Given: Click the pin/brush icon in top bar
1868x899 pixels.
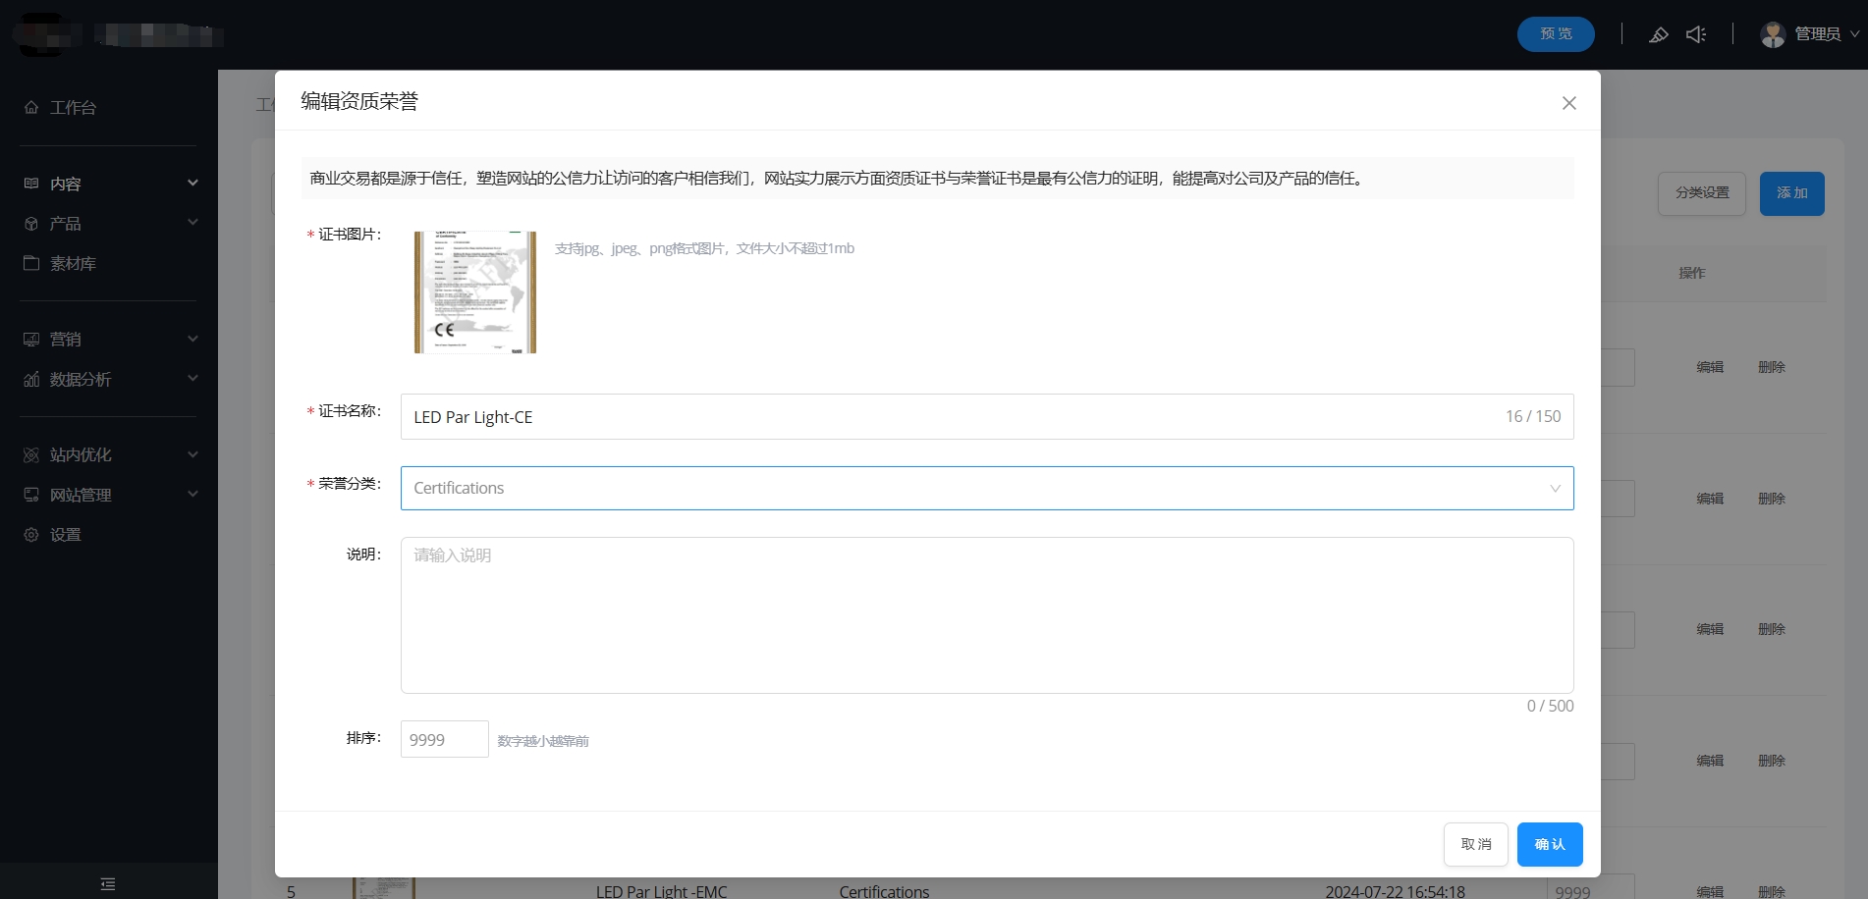Looking at the screenshot, I should click(x=1658, y=35).
